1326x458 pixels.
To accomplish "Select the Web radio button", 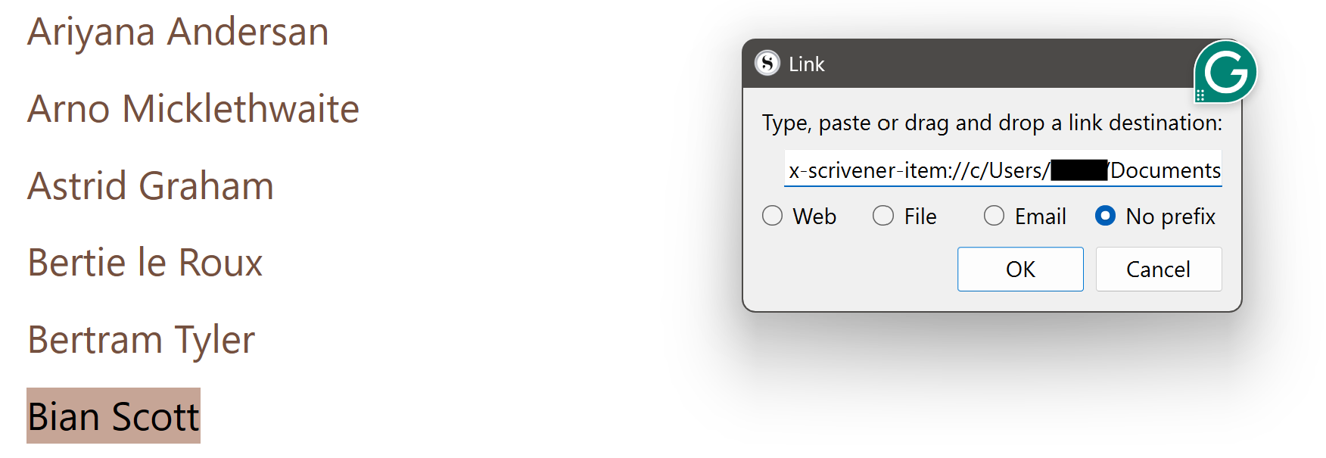I will coord(772,217).
